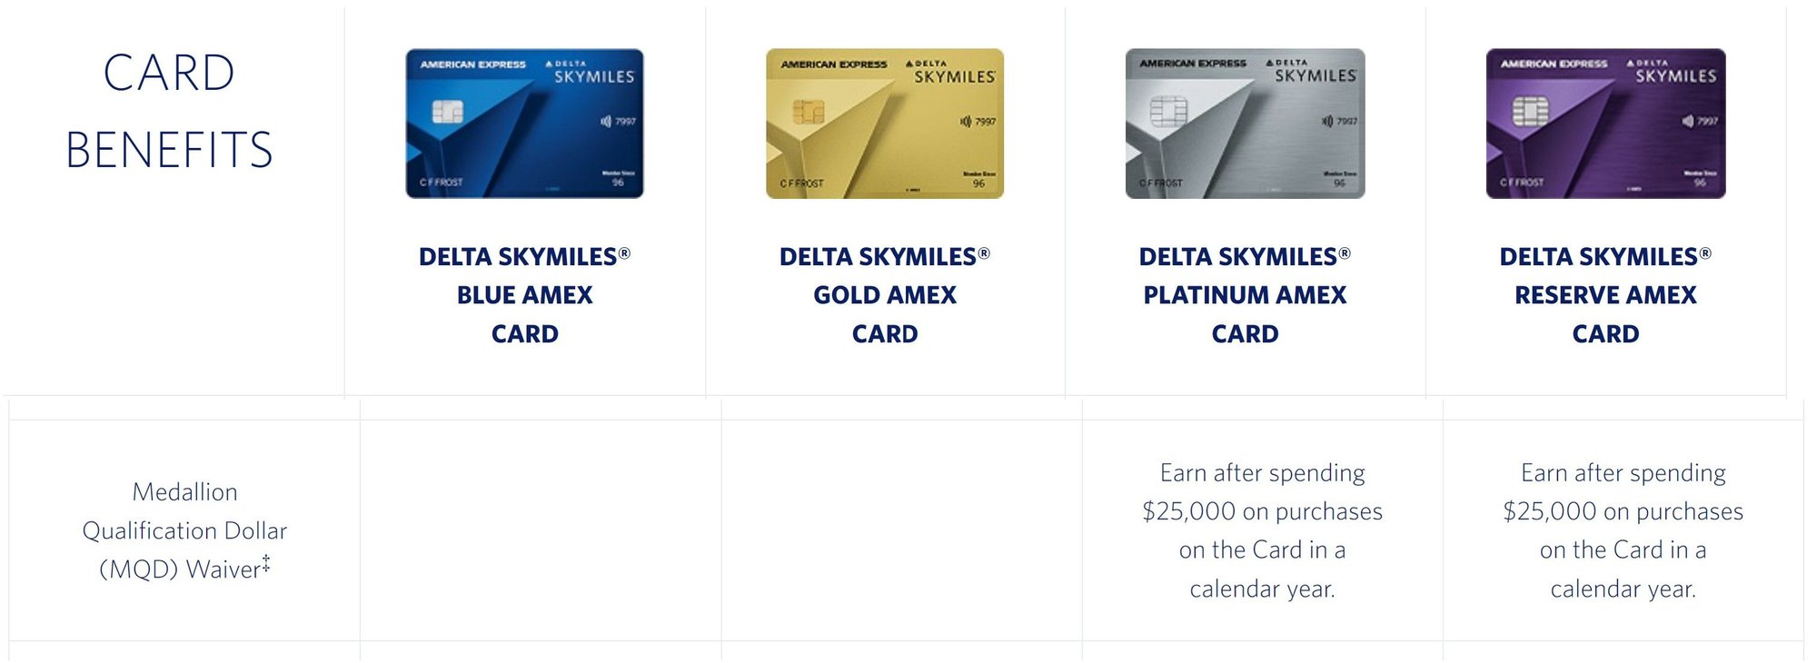Click the Medallion Qualification Dollar Waiver label
1817x663 pixels.
[184, 530]
